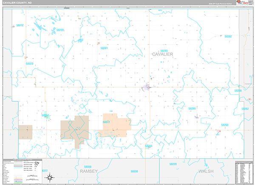
Task: Click the peach shaded area around 58311
Action: tap(115, 126)
